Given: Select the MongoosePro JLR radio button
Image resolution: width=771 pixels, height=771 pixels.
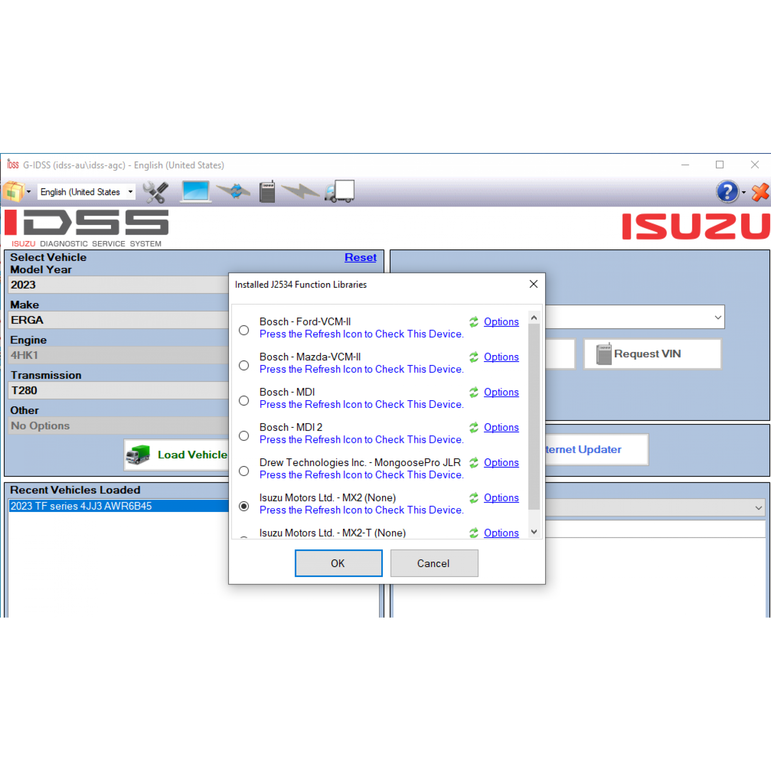Looking at the screenshot, I should point(244,471).
